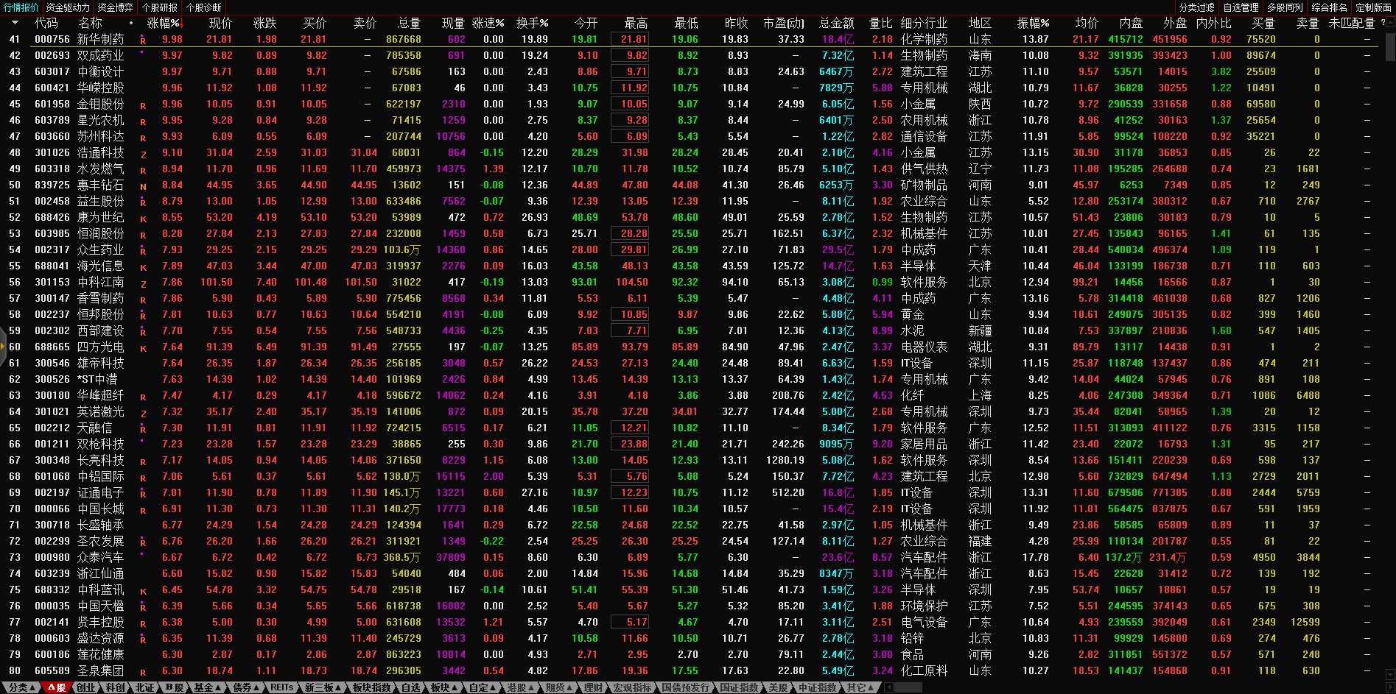The height and width of the screenshot is (694, 1396).
Task: Click the 分类过滤 button
Action: pos(1196,7)
